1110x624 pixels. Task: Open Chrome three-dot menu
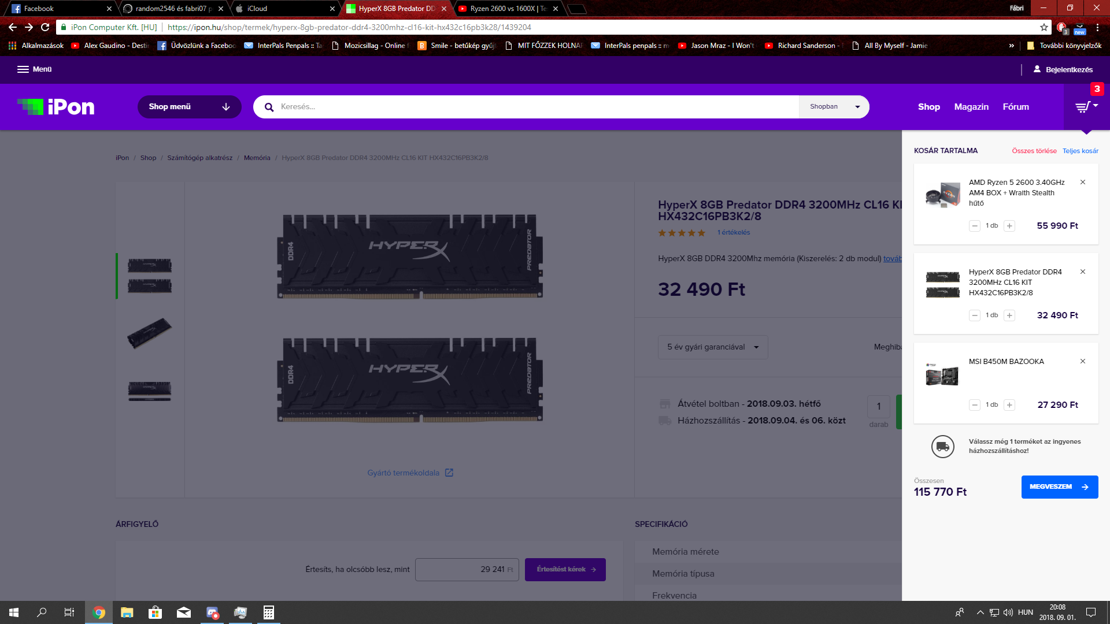tap(1097, 27)
